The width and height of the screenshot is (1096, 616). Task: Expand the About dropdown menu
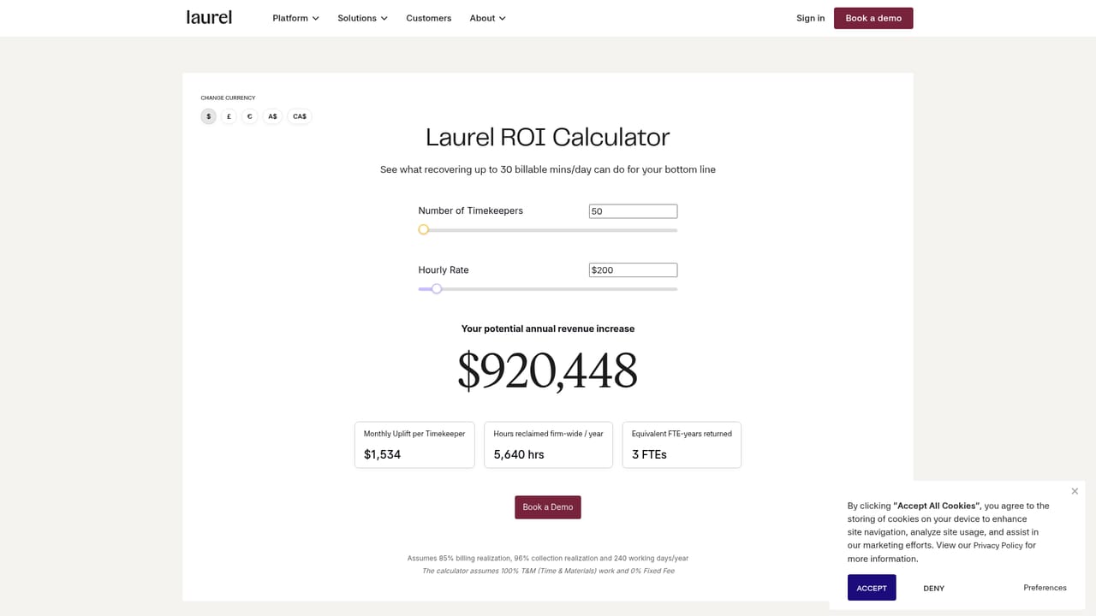[487, 18]
